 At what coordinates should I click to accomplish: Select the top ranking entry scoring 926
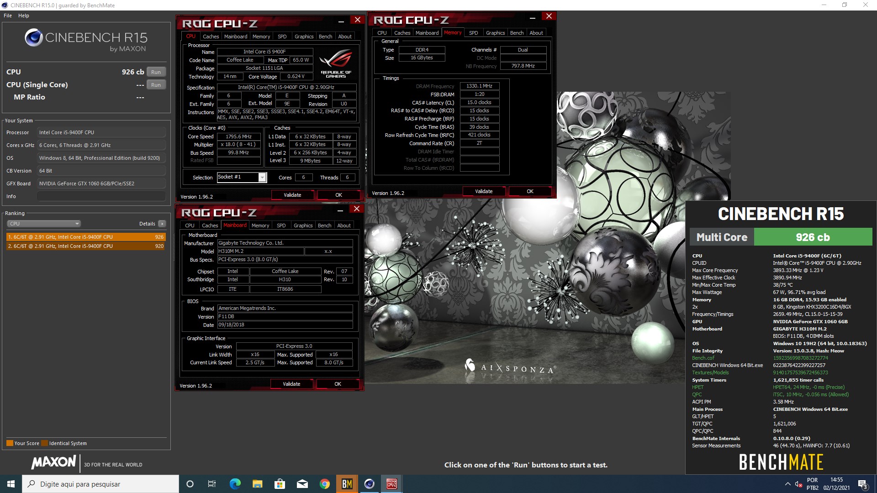[86, 237]
